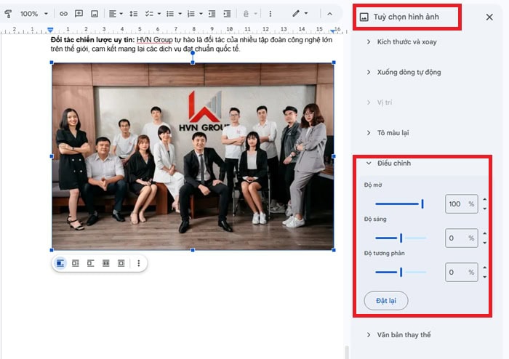This screenshot has width=509, height=359.
Task: Click the increase indent icon
Action: coord(227,14)
